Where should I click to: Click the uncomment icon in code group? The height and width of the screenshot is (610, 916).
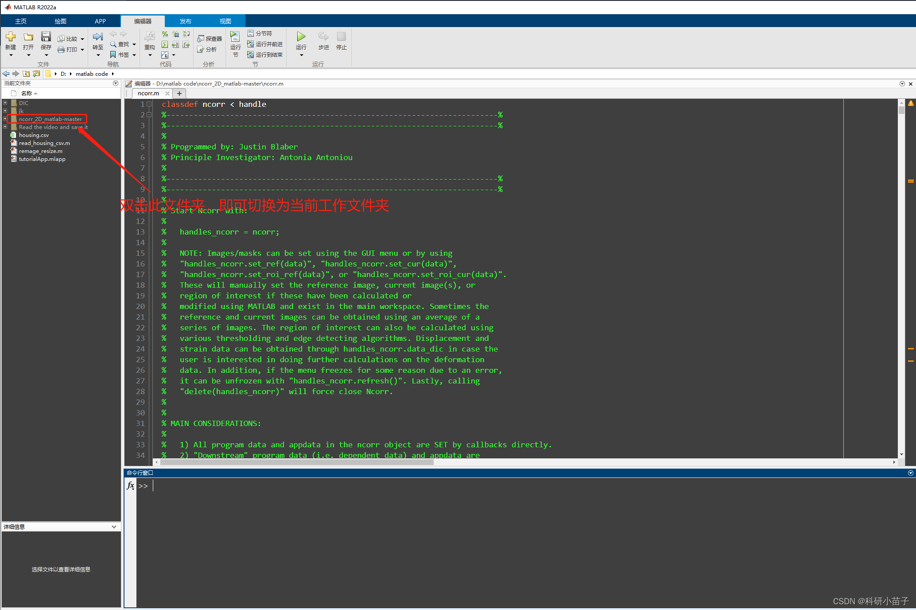175,34
